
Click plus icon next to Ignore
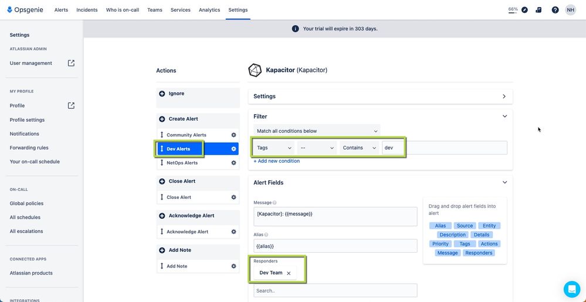point(162,94)
